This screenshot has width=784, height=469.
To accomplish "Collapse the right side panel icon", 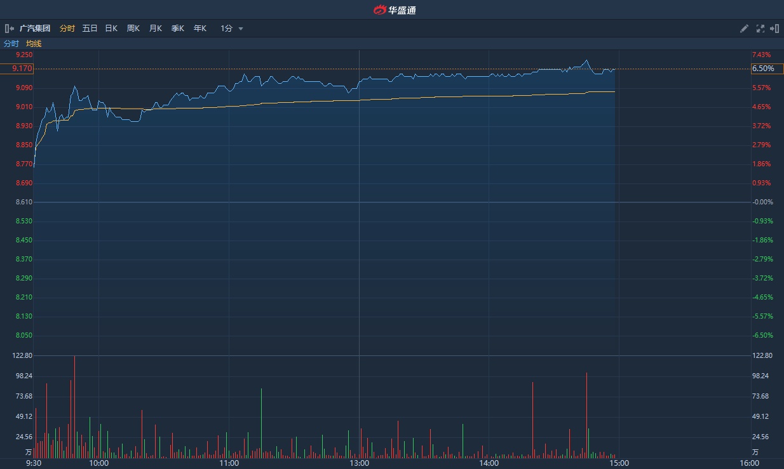I will point(774,29).
